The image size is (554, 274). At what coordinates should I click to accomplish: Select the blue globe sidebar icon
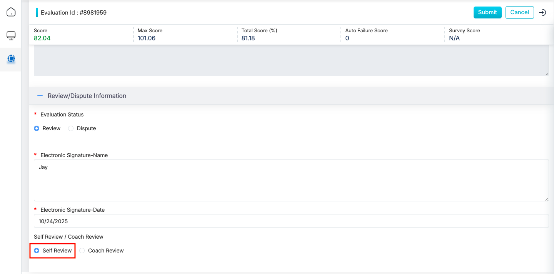[x=11, y=59]
